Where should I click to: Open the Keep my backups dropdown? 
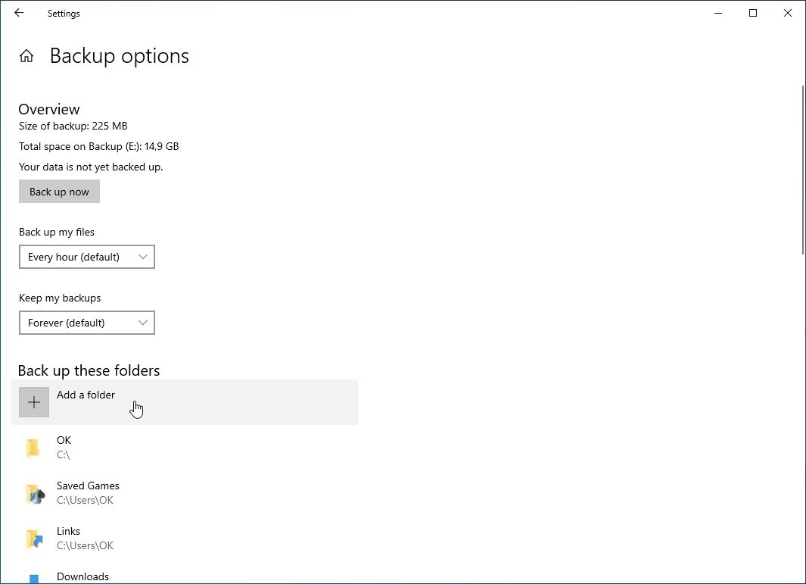click(86, 323)
